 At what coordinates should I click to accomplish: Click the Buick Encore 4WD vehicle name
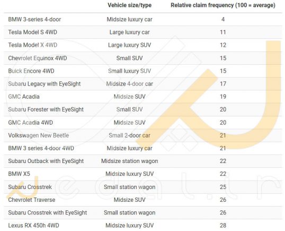pyautogui.click(x=31, y=71)
